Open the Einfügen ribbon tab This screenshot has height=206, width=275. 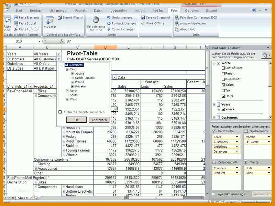(36, 11)
